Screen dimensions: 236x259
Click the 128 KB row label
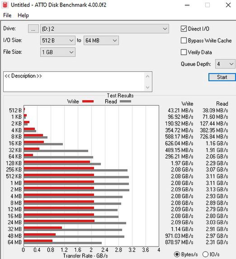coord(14,163)
